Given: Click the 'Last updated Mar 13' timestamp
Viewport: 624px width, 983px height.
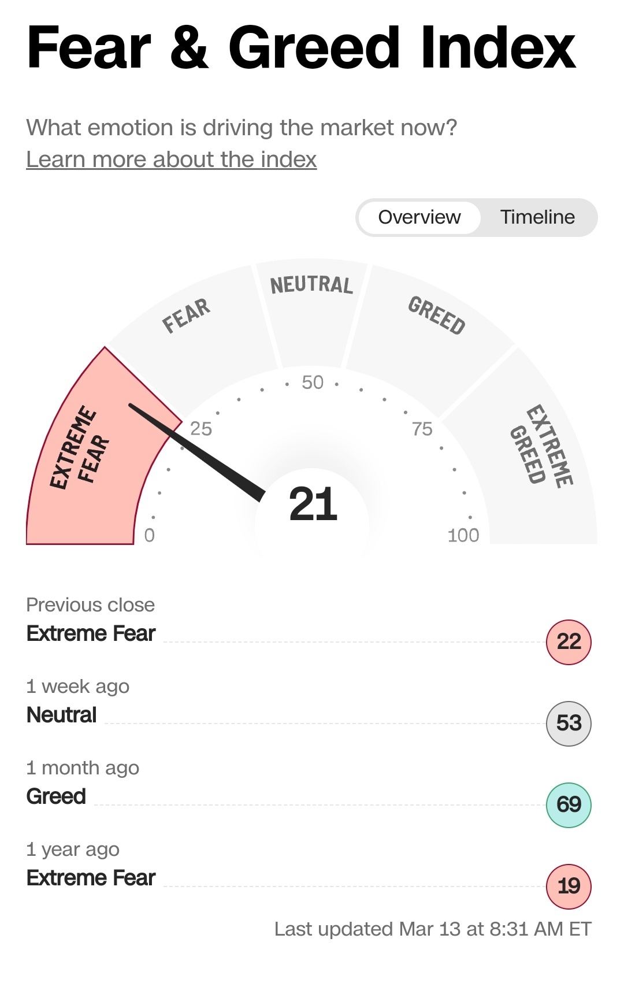Looking at the screenshot, I should 433,929.
